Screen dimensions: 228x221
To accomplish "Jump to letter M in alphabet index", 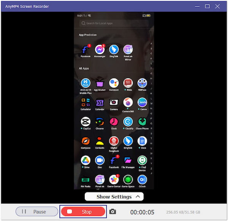I will pos(151,103).
